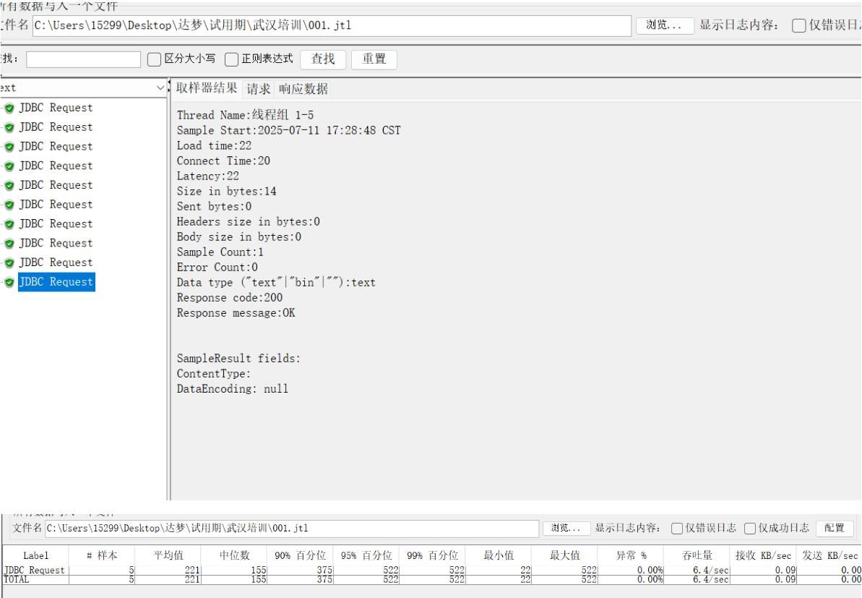This screenshot has width=862, height=598.
Task: Click the 查找 search button
Action: coord(323,59)
